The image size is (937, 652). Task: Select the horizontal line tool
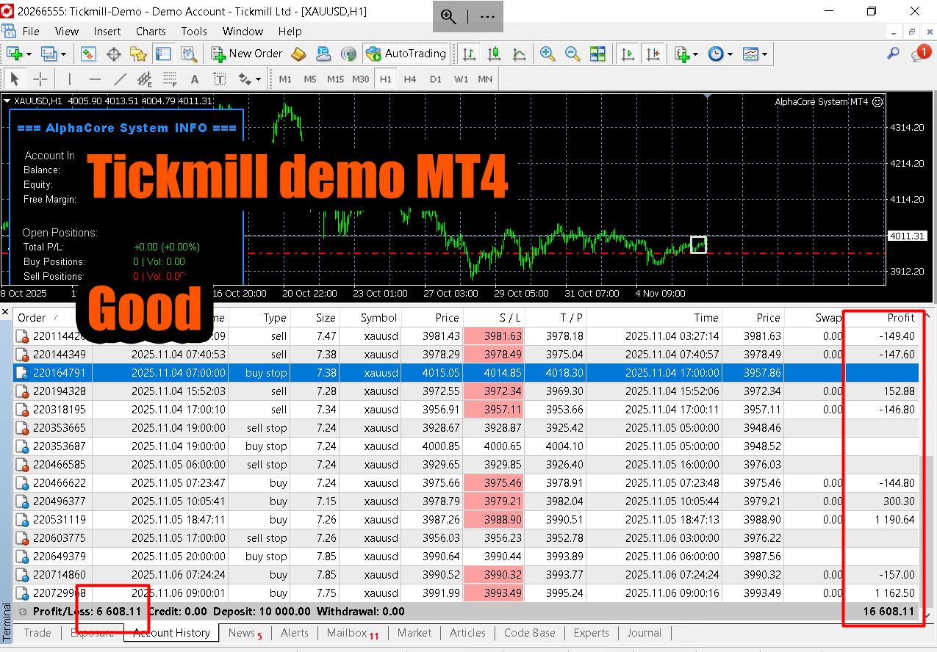point(95,79)
